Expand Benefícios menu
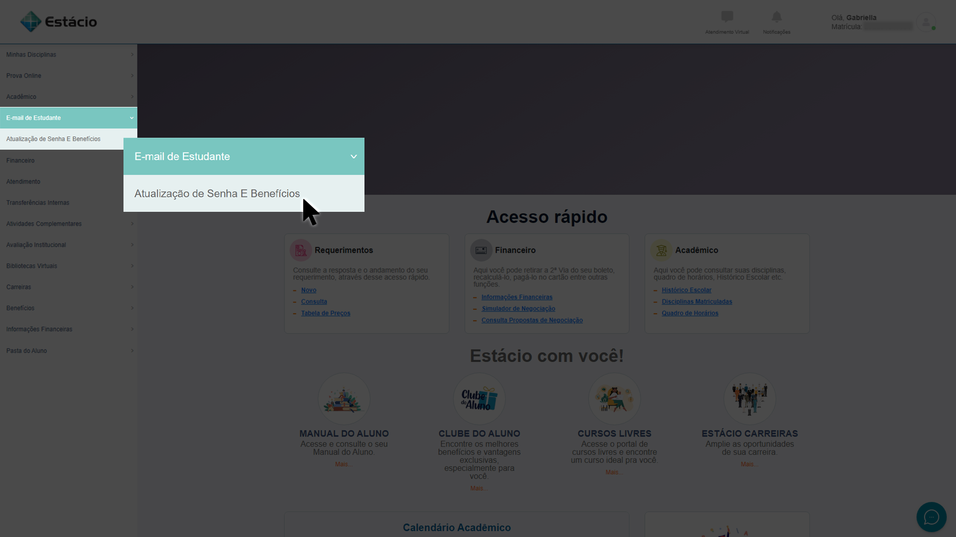This screenshot has height=537, width=956. click(69, 308)
